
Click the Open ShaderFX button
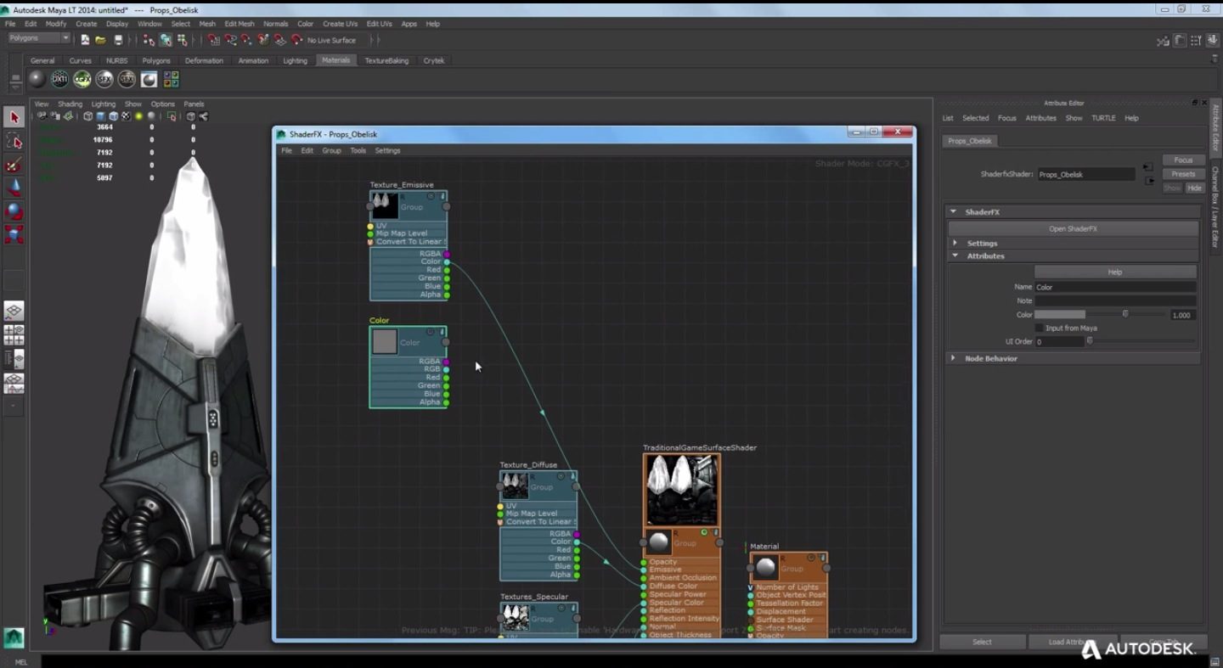[x=1073, y=228]
